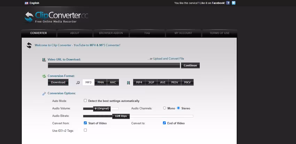Click the wrench Conversion Options icon
Viewport: 296px width, 144px height.
click(x=44, y=94)
